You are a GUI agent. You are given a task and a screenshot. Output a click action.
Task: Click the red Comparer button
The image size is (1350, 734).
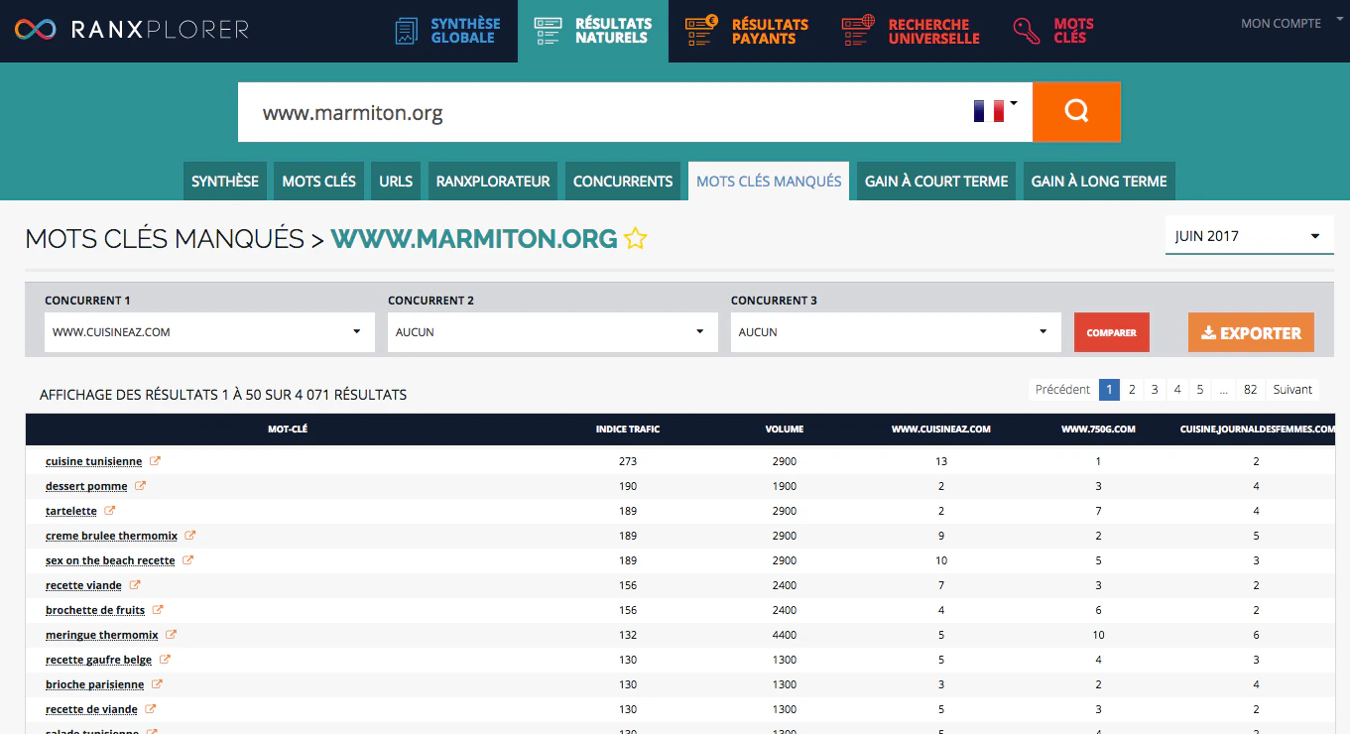coord(1112,333)
